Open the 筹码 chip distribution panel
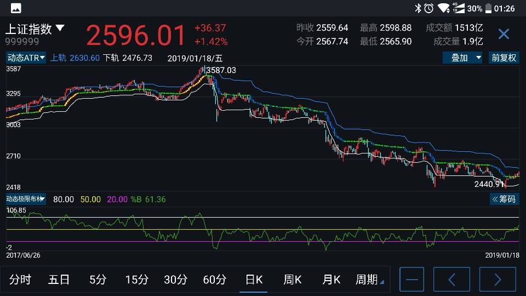Screen dimensions: 526x296 (x=504, y=199)
